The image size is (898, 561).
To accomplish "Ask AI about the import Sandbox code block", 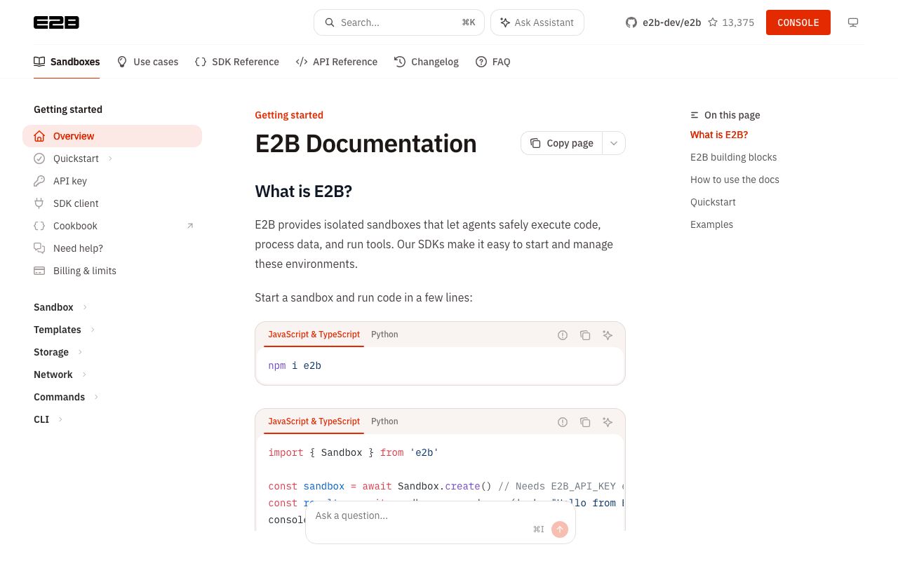I will pyautogui.click(x=608, y=422).
